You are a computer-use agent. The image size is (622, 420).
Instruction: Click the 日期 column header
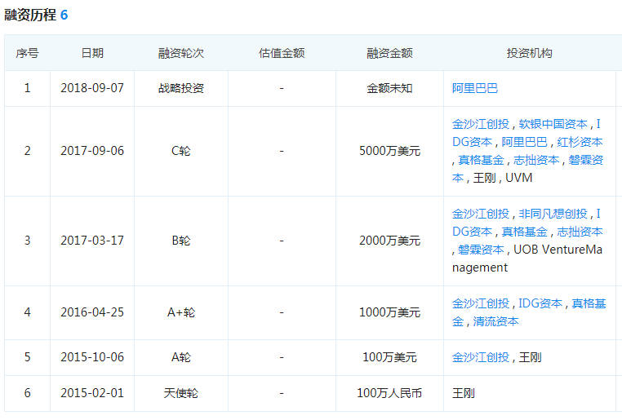pos(92,53)
